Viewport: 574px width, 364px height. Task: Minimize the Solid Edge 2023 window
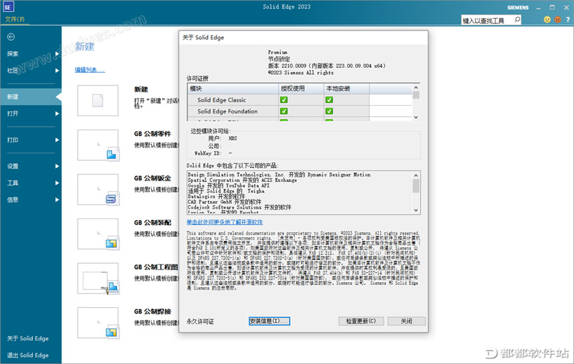pyautogui.click(x=538, y=7)
